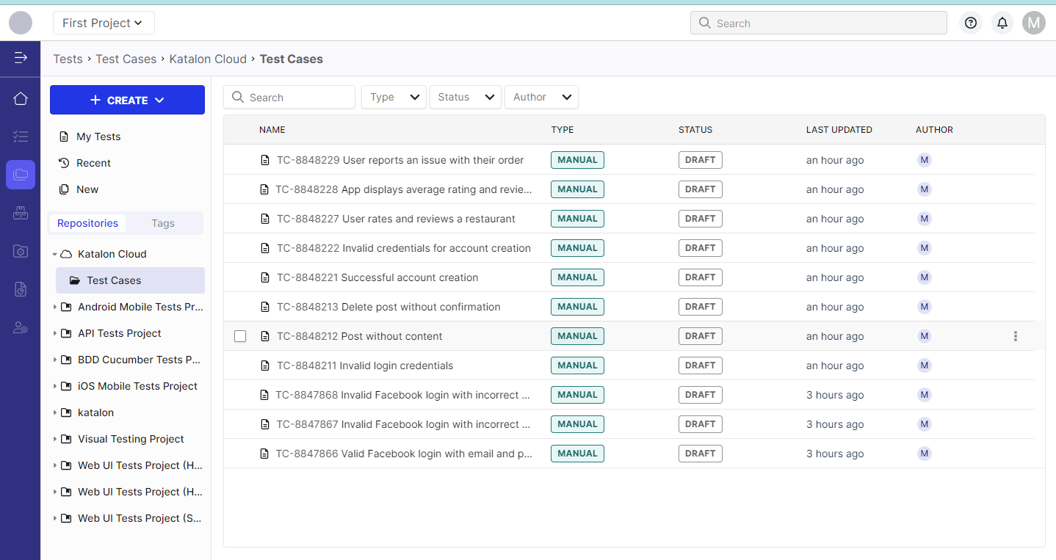Open the report document icon in sidebar
1056x560 pixels.
point(21,289)
